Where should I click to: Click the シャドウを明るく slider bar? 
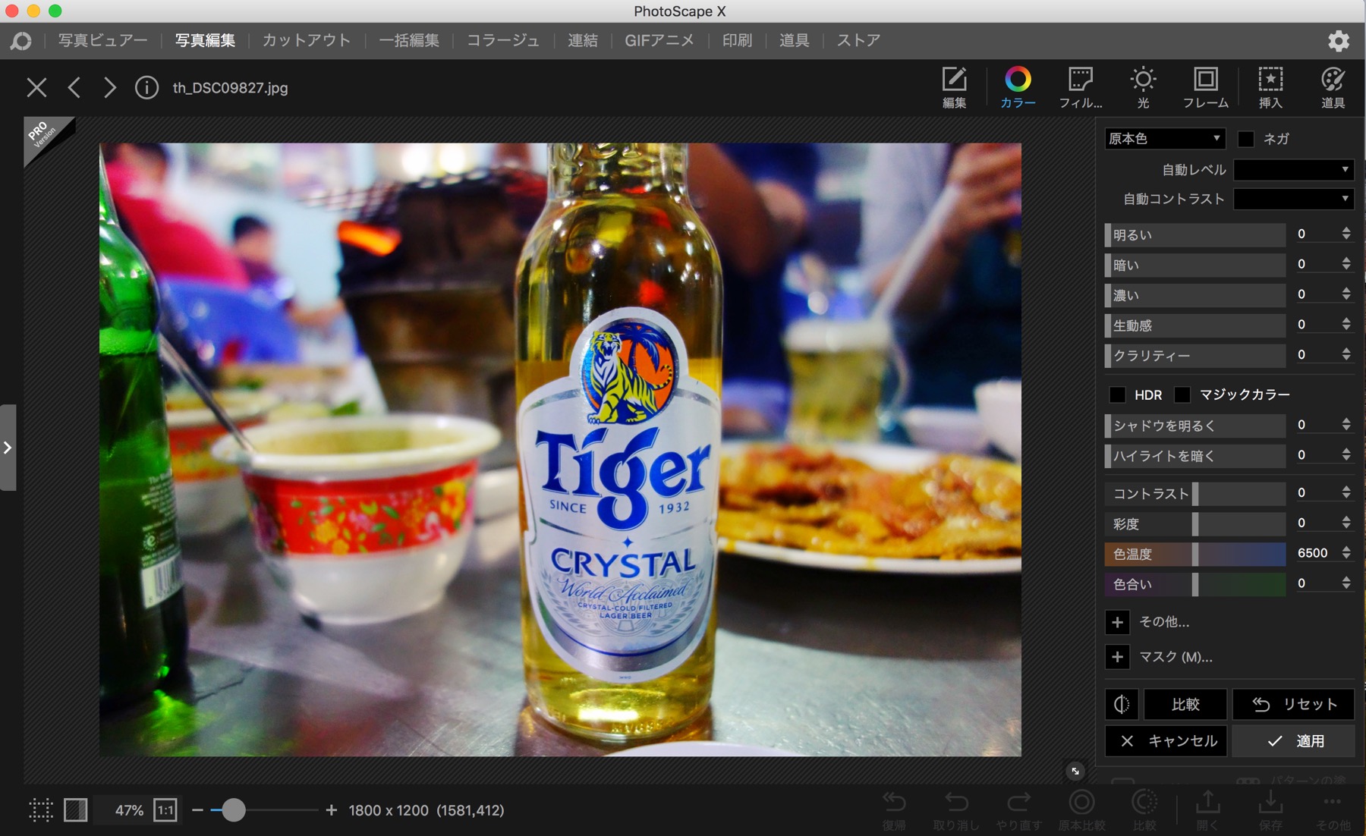(x=1195, y=426)
